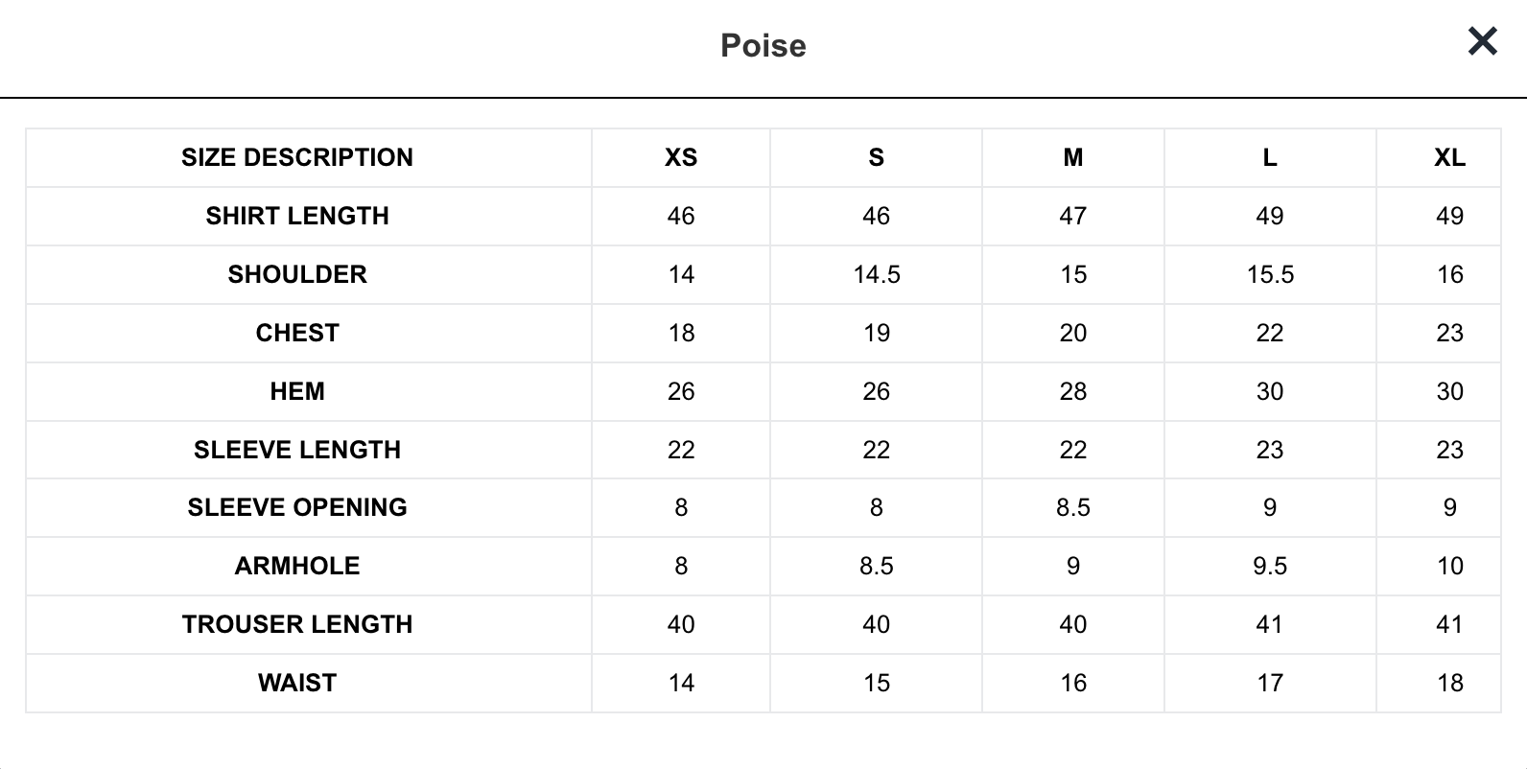The image size is (1527, 769).
Task: Click the Poise dialog title
Action: [x=763, y=45]
